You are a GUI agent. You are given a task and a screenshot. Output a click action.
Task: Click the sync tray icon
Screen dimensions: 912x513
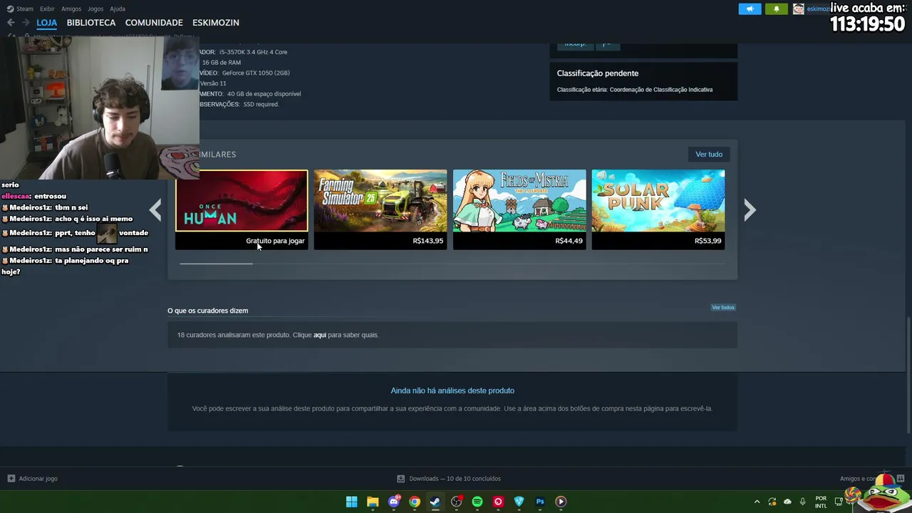pyautogui.click(x=772, y=502)
